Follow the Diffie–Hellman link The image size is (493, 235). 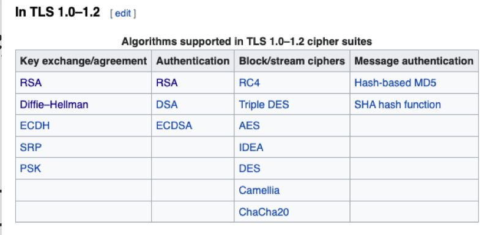click(54, 105)
